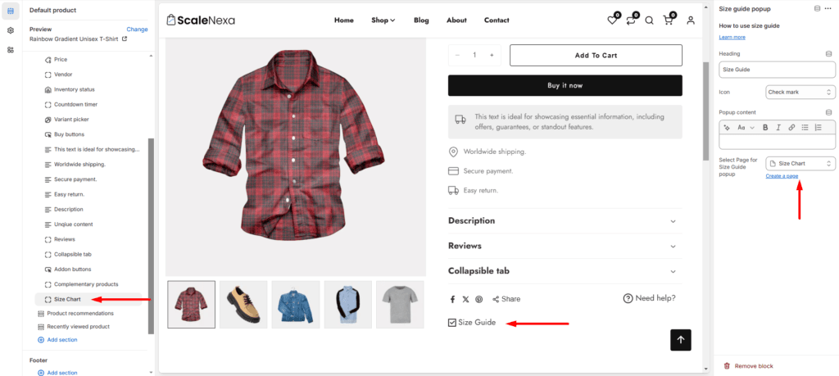Open the wishlist heart icon in header
839x376 pixels.
612,20
